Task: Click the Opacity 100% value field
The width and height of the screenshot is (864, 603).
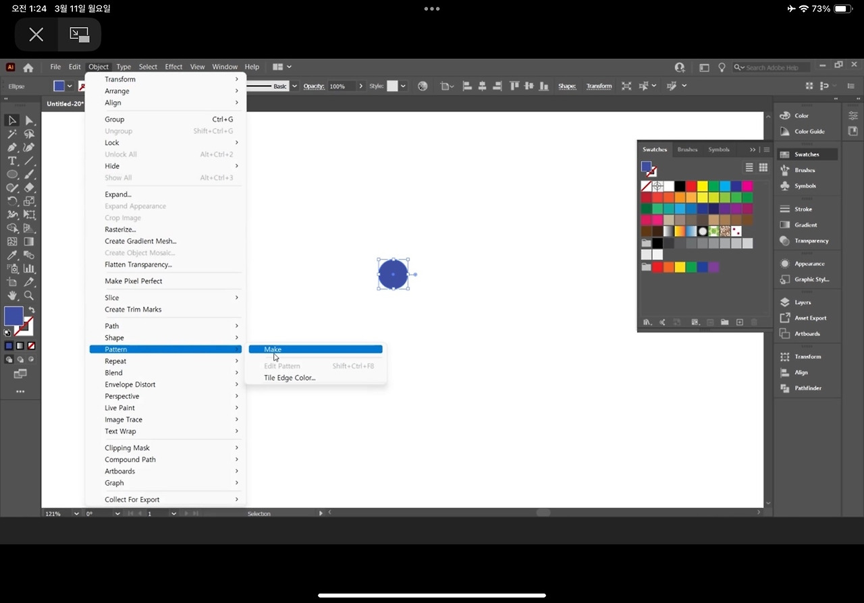Action: [x=341, y=86]
